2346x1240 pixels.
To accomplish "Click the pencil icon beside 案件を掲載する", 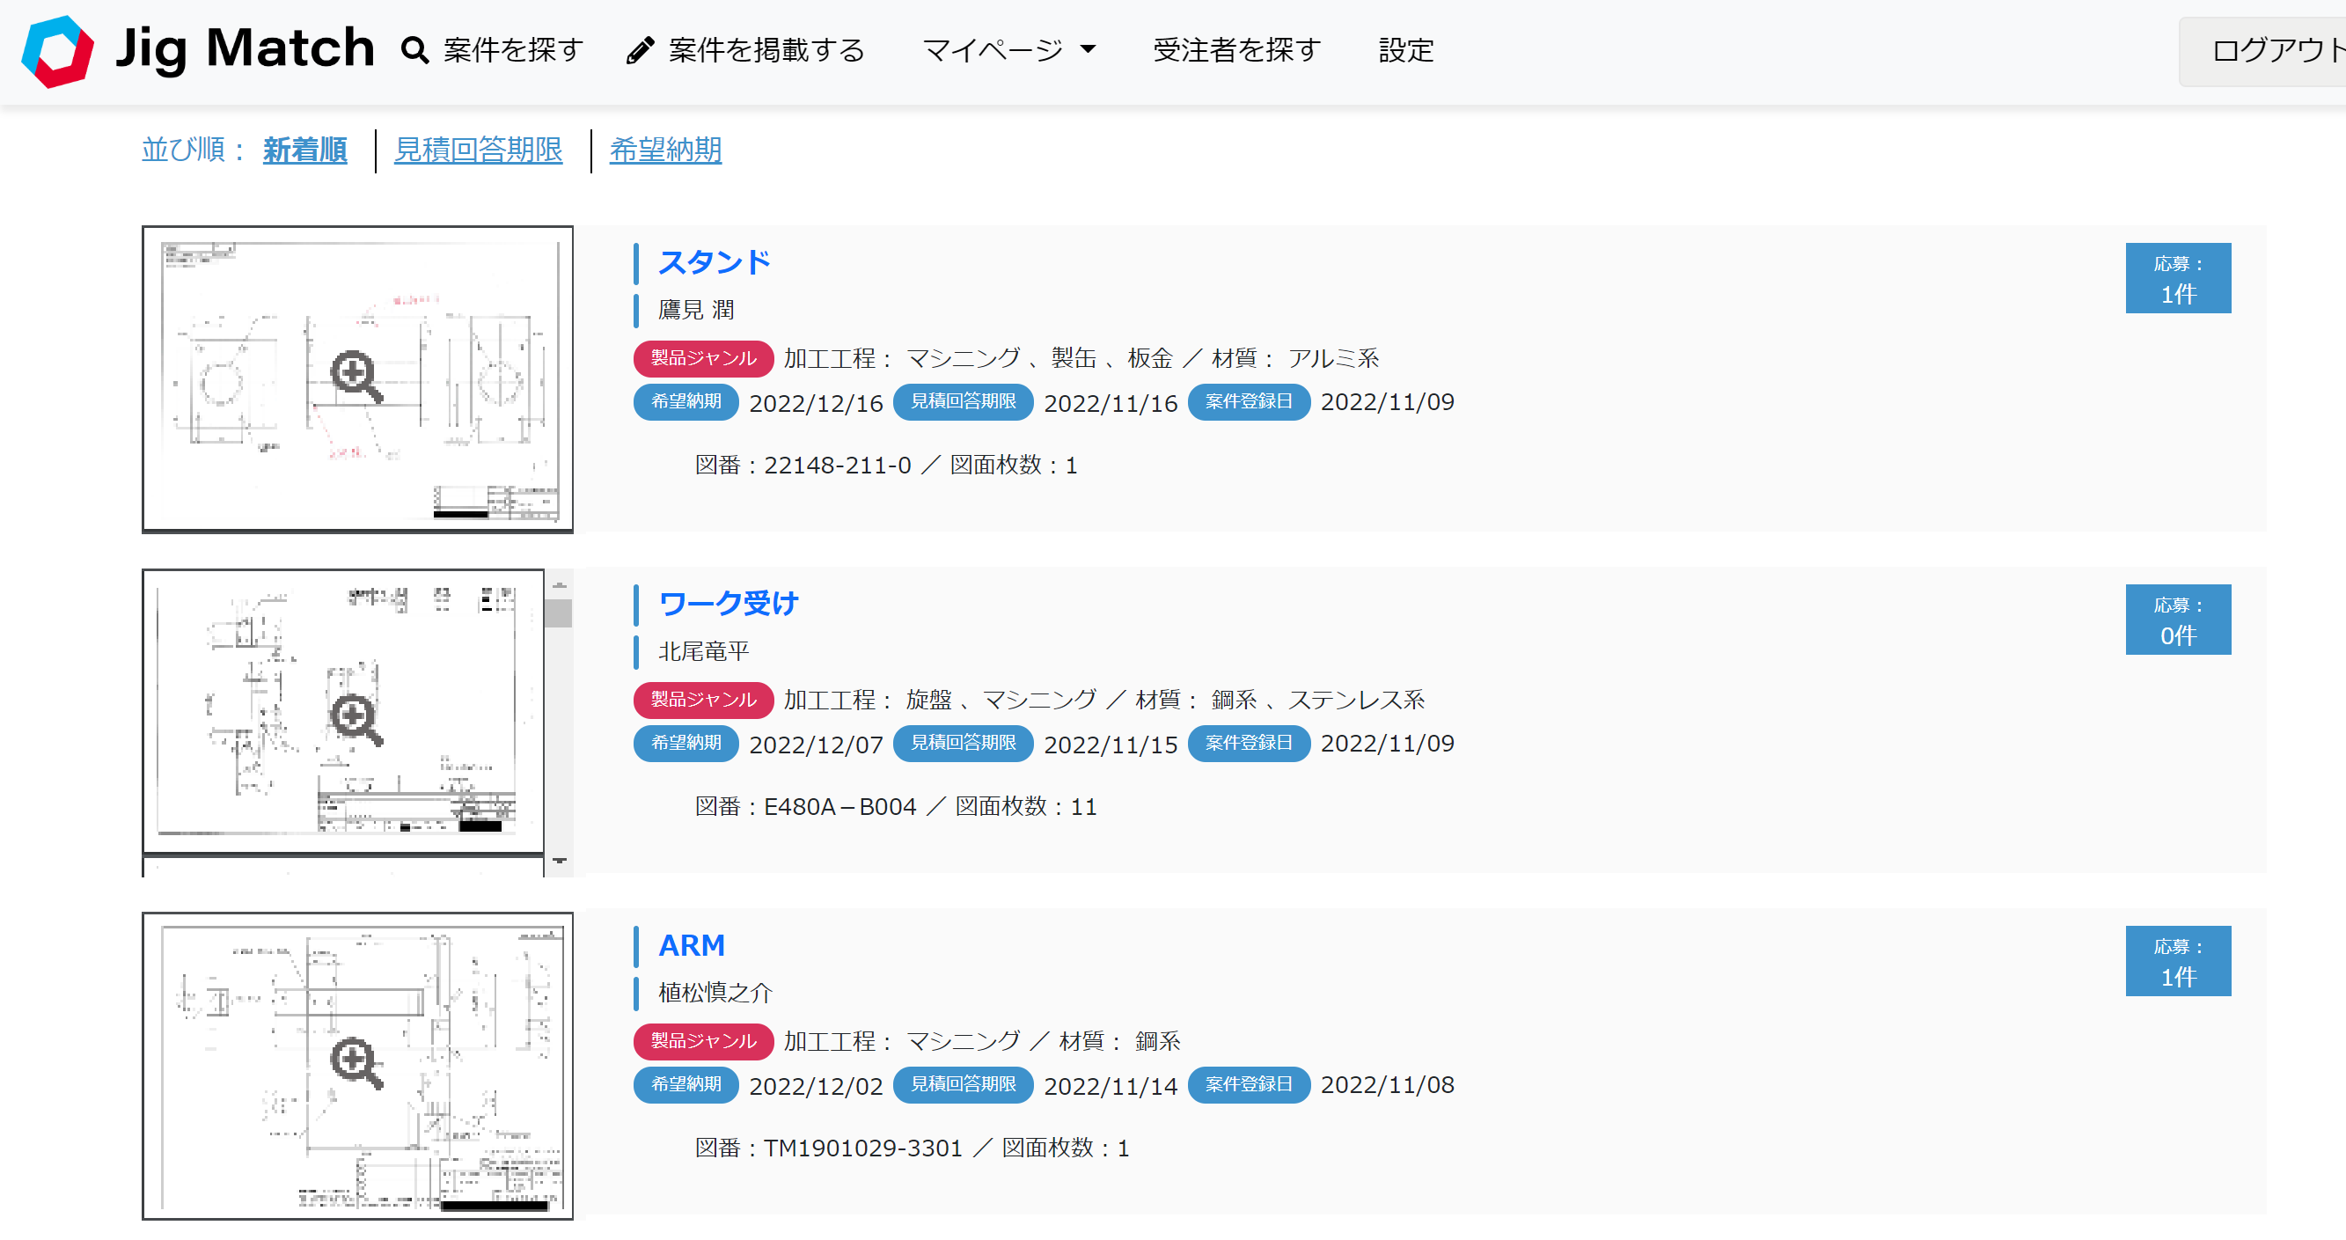I will click(x=641, y=50).
